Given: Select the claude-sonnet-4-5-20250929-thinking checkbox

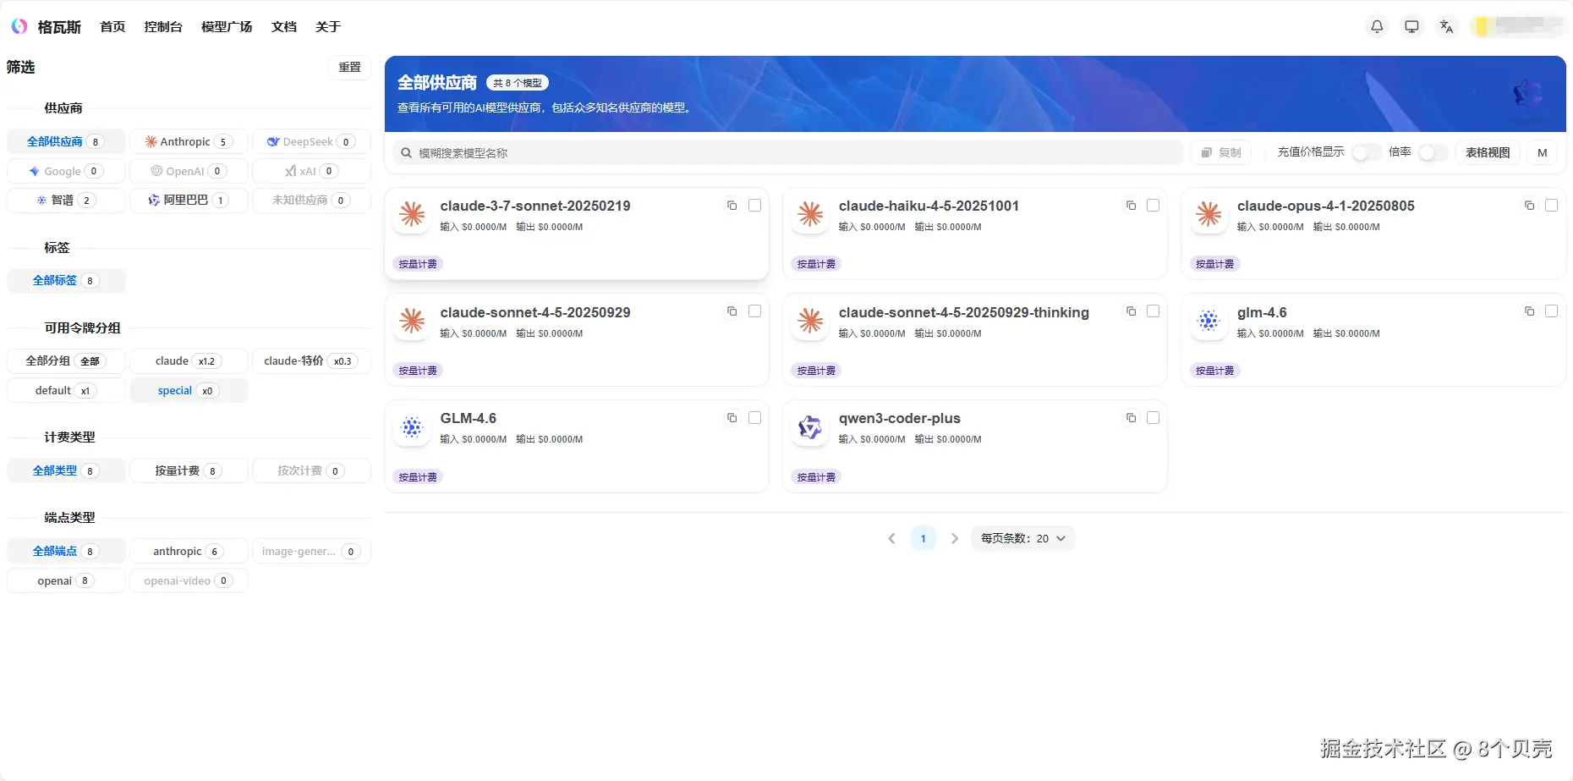Looking at the screenshot, I should coord(1154,311).
